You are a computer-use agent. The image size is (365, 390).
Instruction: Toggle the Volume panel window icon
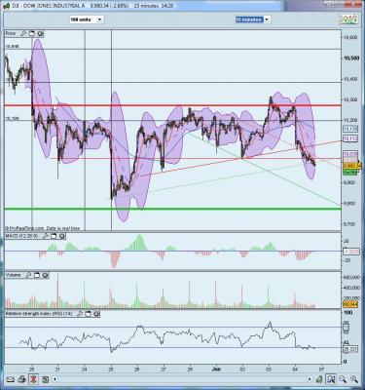point(37,275)
